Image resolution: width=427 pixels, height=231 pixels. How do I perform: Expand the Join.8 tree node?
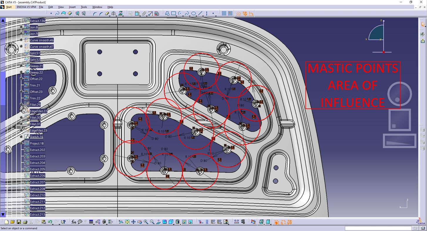click(x=21, y=27)
